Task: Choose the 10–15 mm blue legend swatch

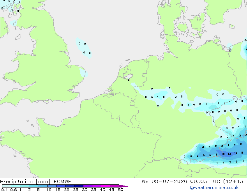Action: 52,186
